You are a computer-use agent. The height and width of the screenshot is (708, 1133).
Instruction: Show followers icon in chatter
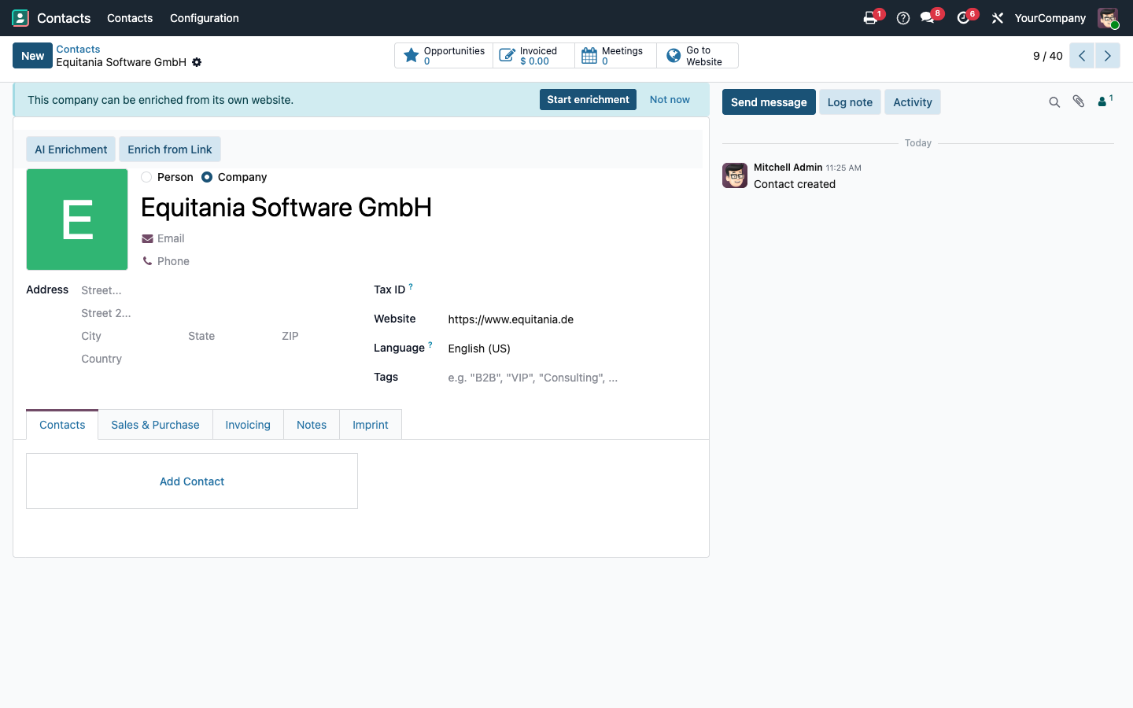(1105, 101)
